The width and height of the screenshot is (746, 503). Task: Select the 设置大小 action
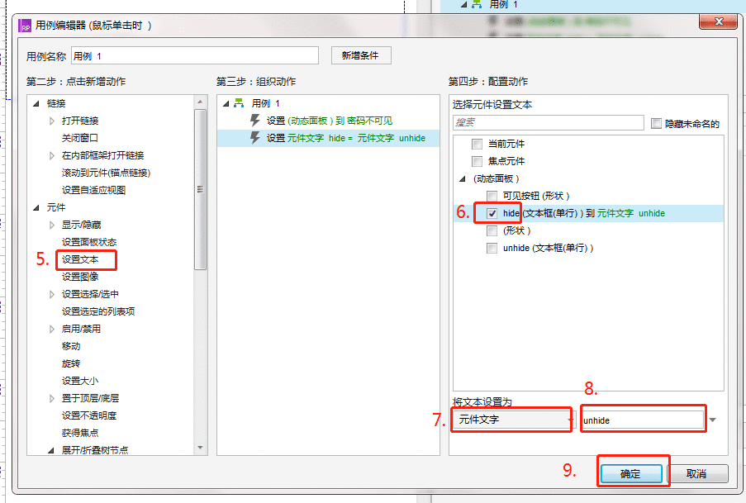pos(80,381)
